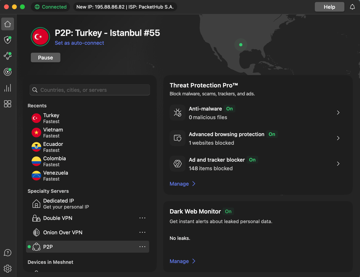Click the Colombia flag in Recents
360x277 pixels.
coord(36,161)
